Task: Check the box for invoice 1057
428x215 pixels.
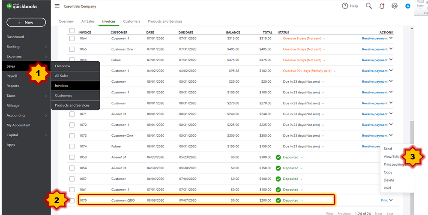Action: [72, 179]
